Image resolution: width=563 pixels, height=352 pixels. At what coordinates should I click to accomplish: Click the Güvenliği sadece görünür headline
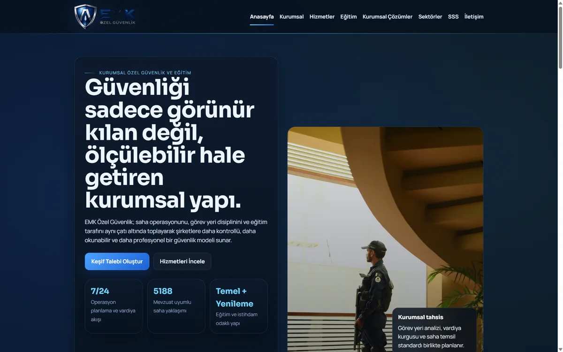point(169,144)
